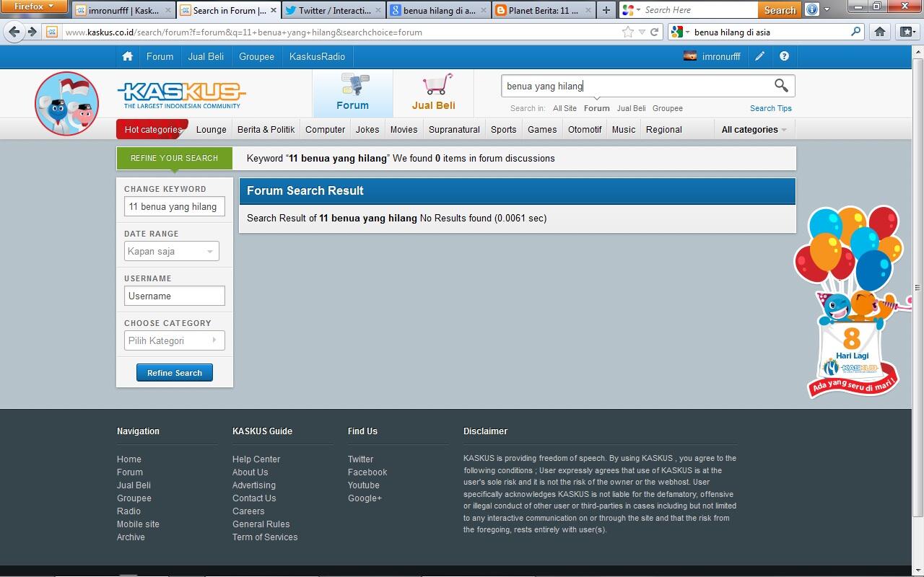Image resolution: width=924 pixels, height=577 pixels.
Task: Open Twitter link under Find Us
Action: 360,459
